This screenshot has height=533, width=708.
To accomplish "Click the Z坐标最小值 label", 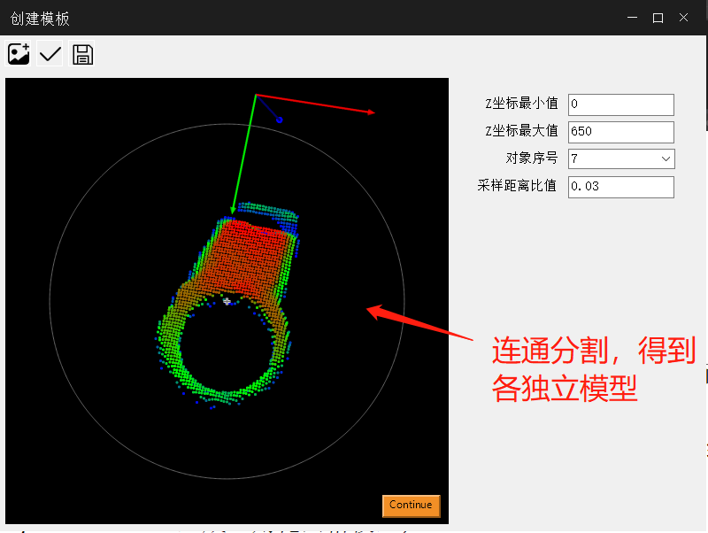I will pos(521,104).
